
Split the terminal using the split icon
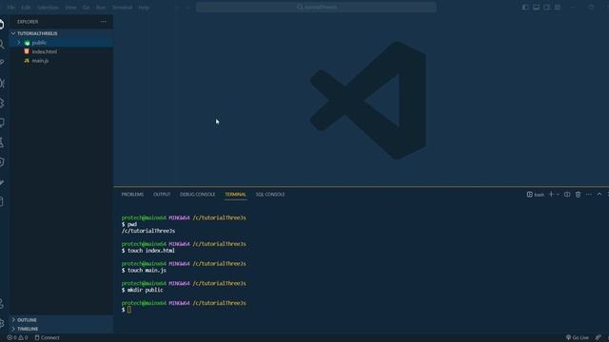click(x=567, y=194)
